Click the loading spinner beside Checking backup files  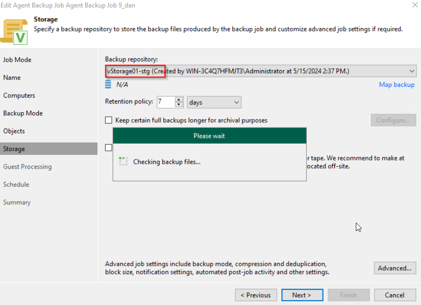point(124,161)
